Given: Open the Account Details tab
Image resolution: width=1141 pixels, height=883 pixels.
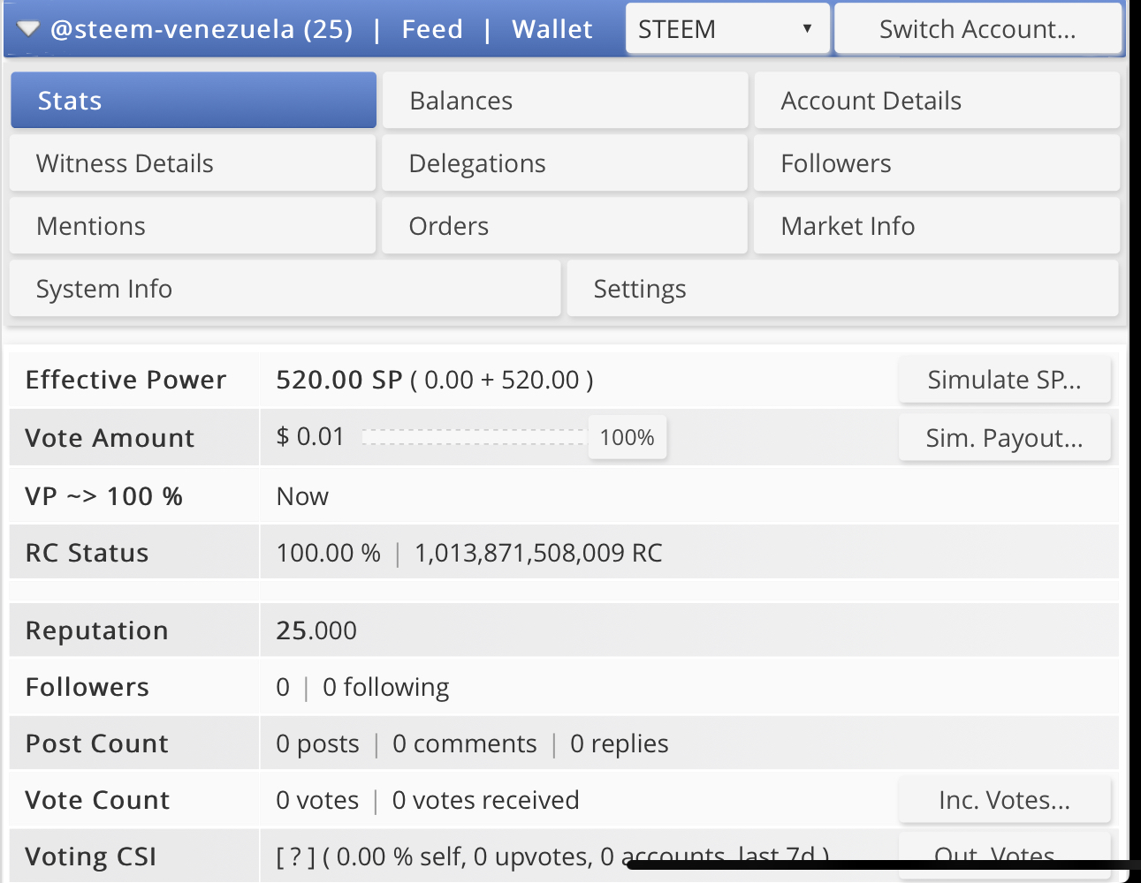Looking at the screenshot, I should 937,101.
